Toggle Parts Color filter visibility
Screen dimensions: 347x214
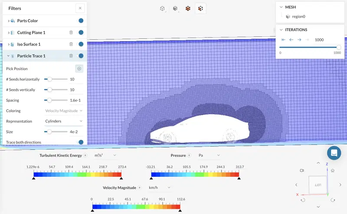(x=81, y=20)
